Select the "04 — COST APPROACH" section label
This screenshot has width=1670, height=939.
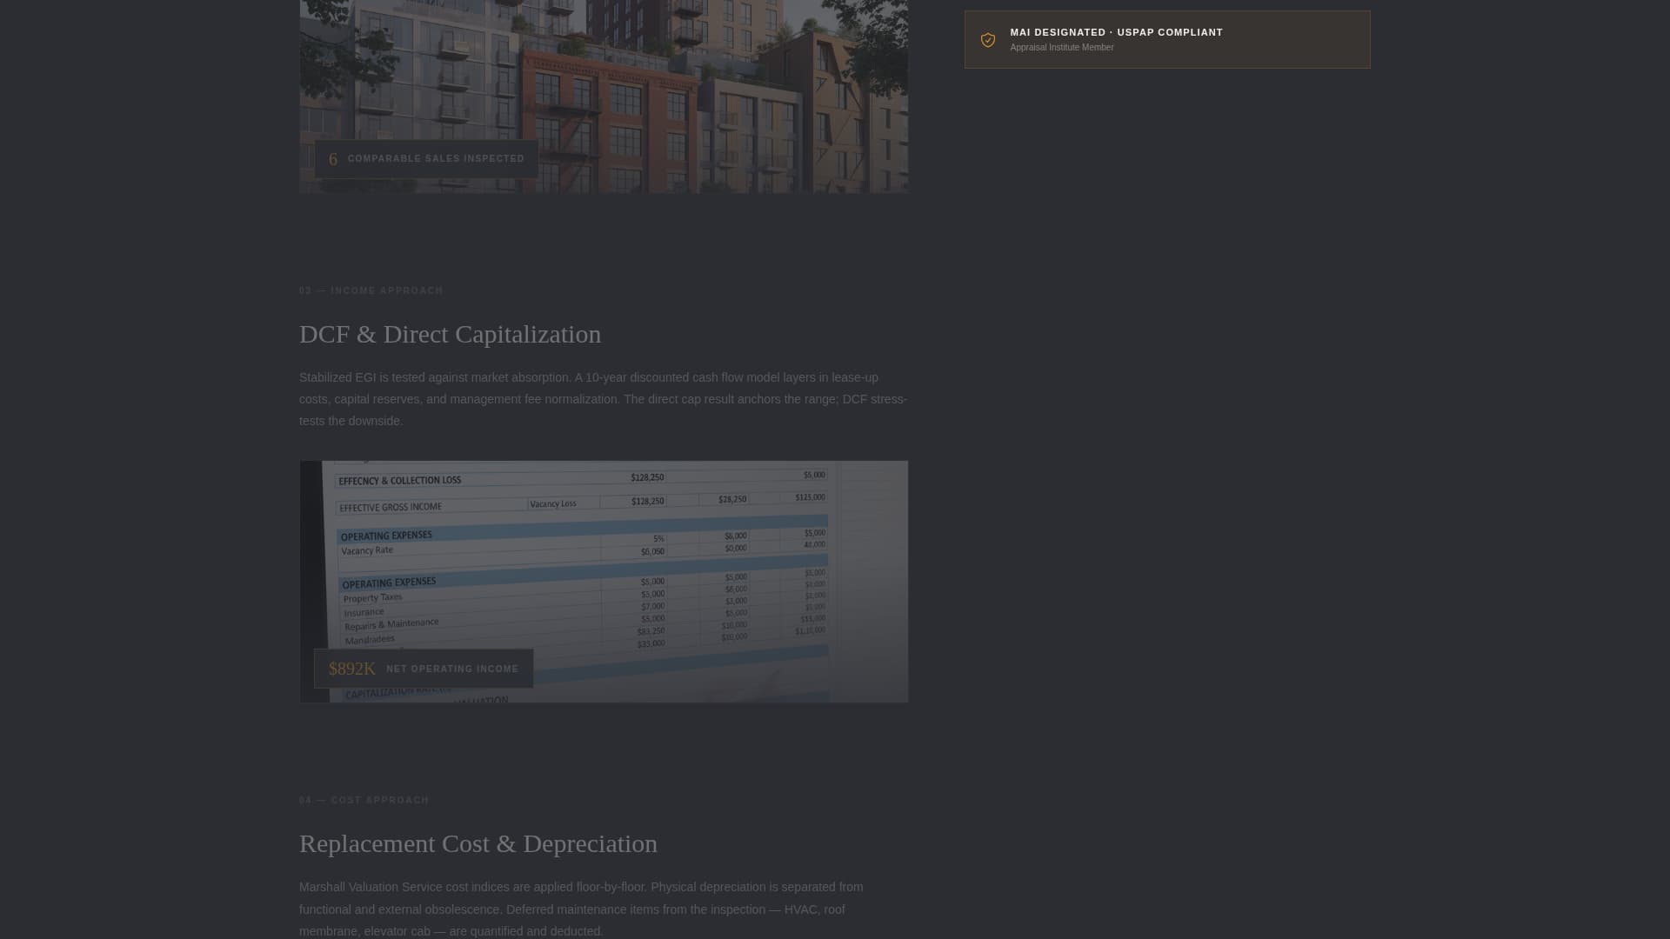coord(364,800)
